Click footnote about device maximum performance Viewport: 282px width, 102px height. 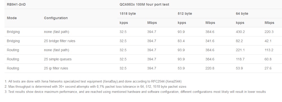135,92
